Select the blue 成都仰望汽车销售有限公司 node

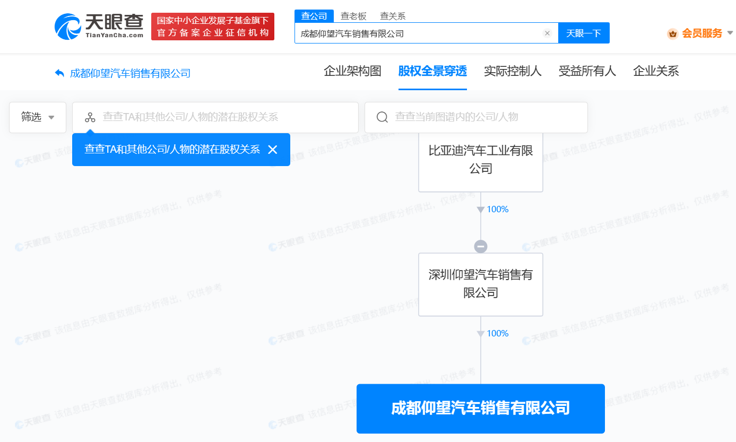click(x=481, y=409)
